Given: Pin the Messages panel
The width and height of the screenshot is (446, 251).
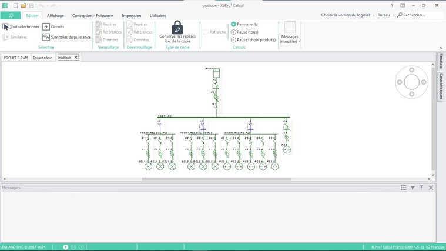Looking at the screenshot, I should [421, 188].
